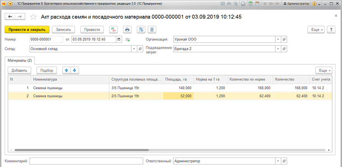The height and width of the screenshot is (167, 342).
Task: Open the Ответственный Администратор card icon
Action: [284, 161]
